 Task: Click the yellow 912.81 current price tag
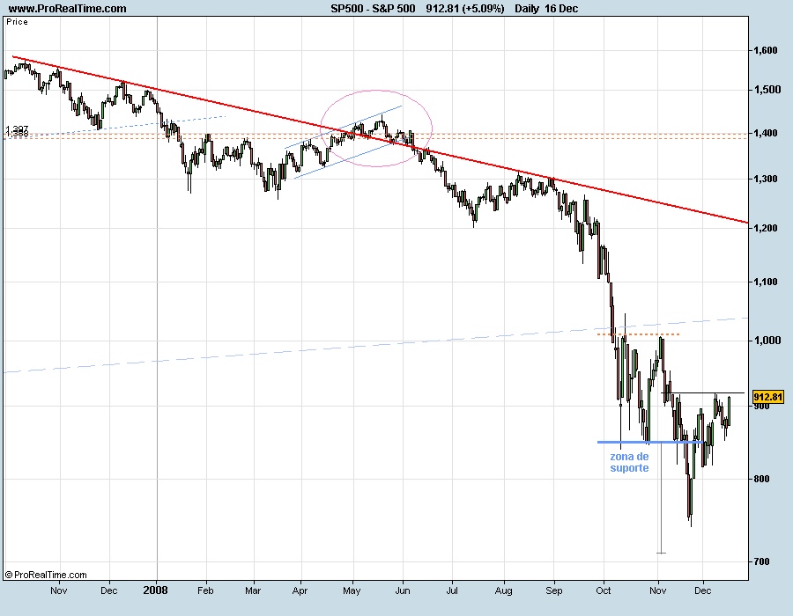[x=767, y=397]
